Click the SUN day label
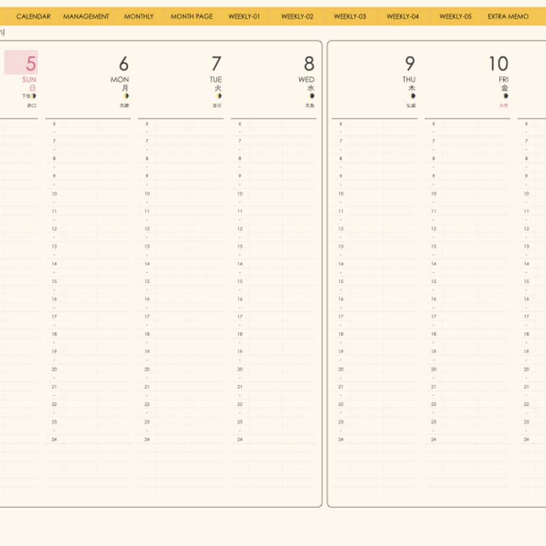 [29, 80]
